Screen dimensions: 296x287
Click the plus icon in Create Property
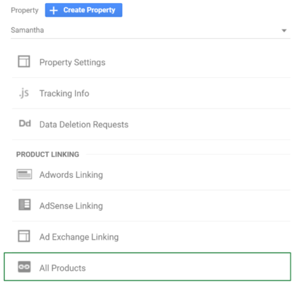[x=54, y=10]
